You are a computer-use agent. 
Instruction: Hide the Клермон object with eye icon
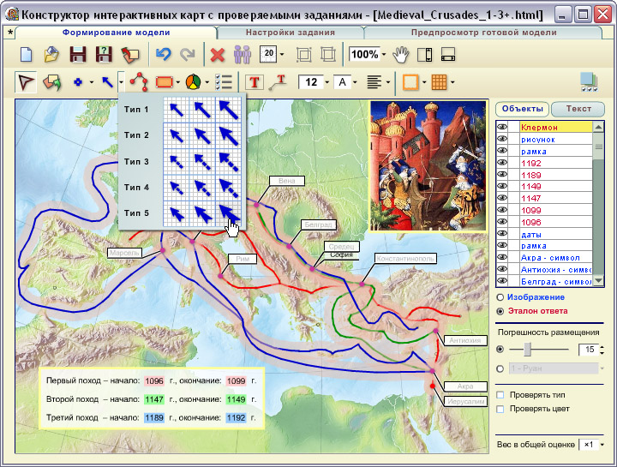(501, 127)
